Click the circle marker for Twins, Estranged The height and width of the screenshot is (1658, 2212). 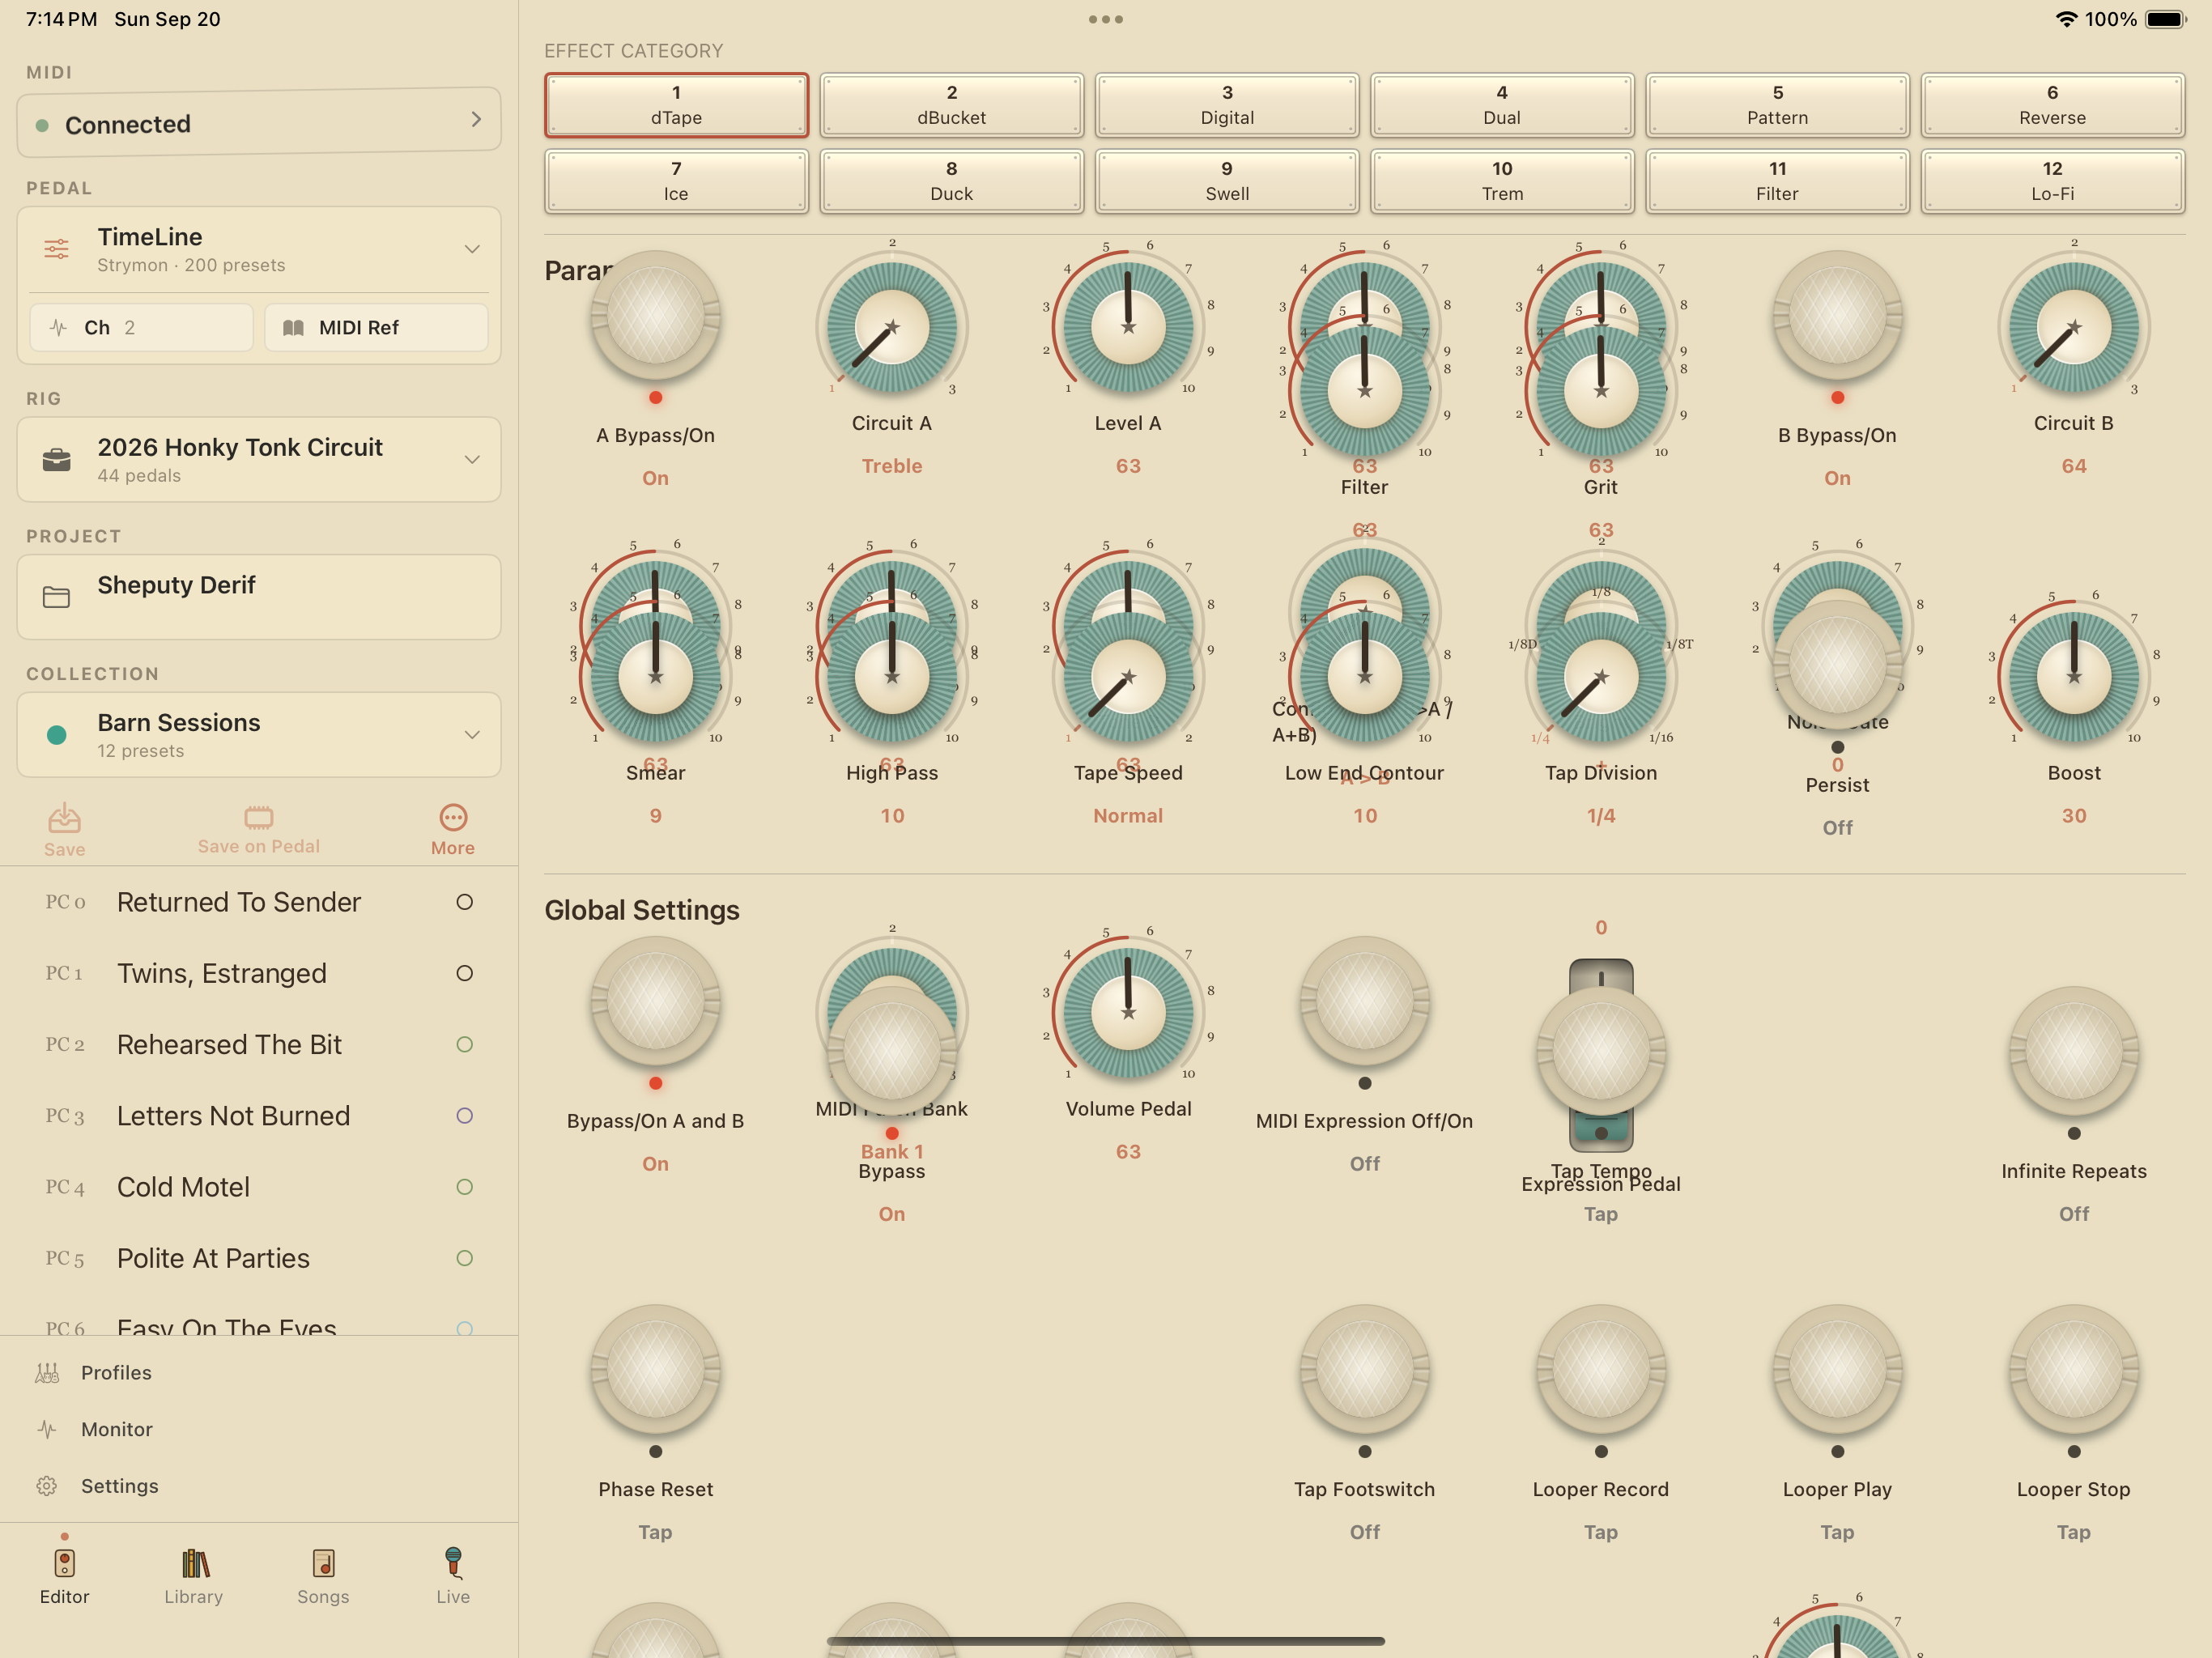pyautogui.click(x=464, y=973)
